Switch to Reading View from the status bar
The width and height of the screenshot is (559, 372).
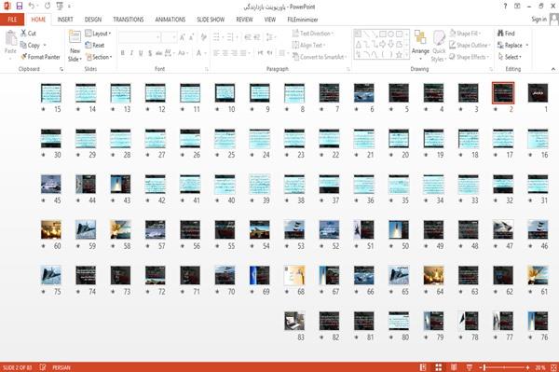click(454, 367)
